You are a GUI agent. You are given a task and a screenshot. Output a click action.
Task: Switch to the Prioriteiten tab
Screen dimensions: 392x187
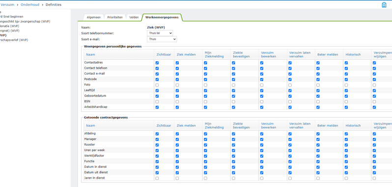[115, 17]
